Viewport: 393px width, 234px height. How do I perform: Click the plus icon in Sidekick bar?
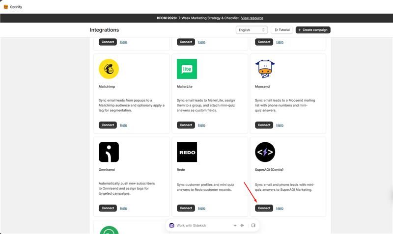pos(235,225)
